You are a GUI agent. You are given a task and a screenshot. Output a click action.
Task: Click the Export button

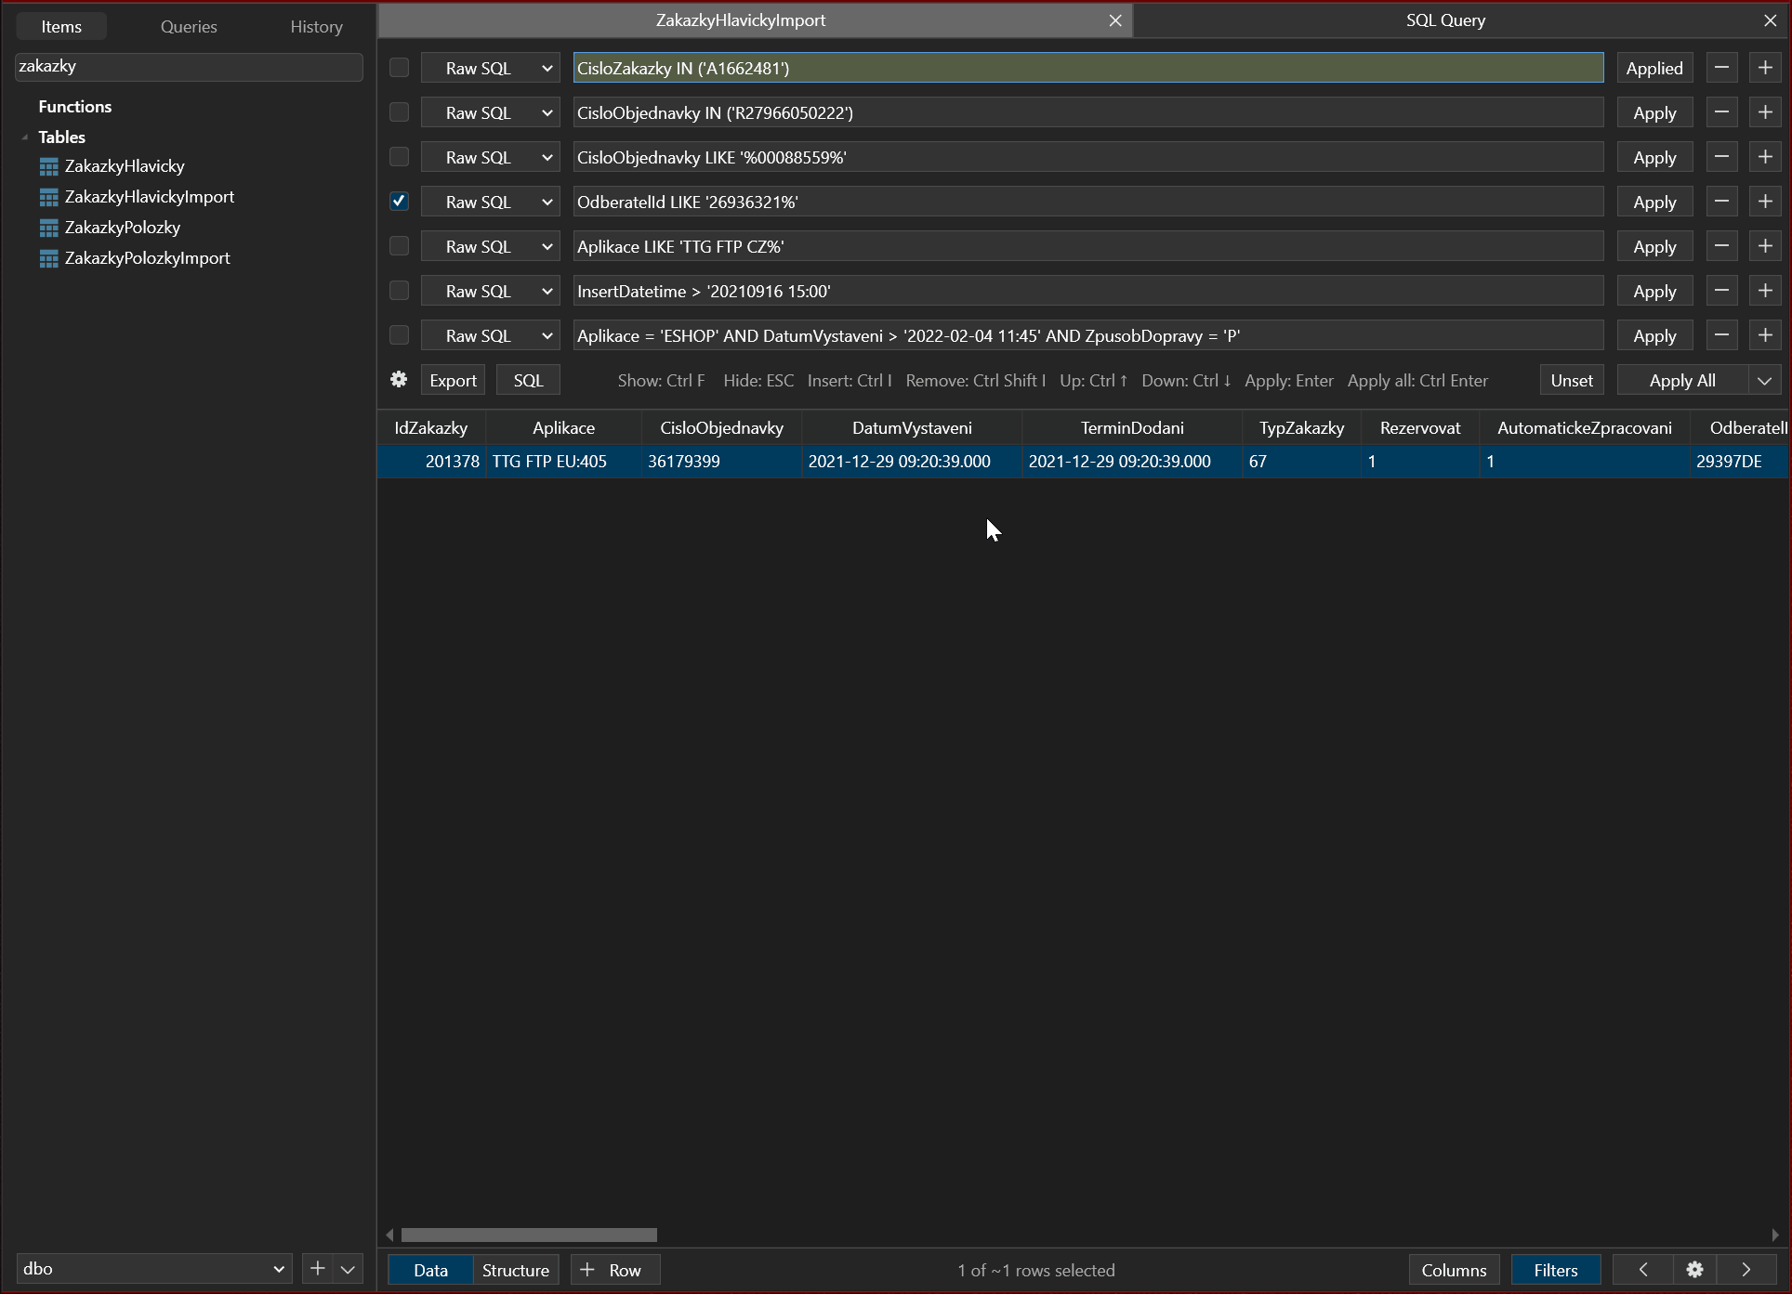pos(452,379)
